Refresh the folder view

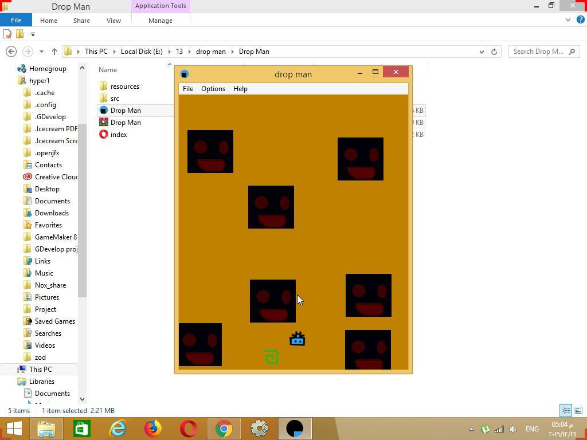click(494, 52)
